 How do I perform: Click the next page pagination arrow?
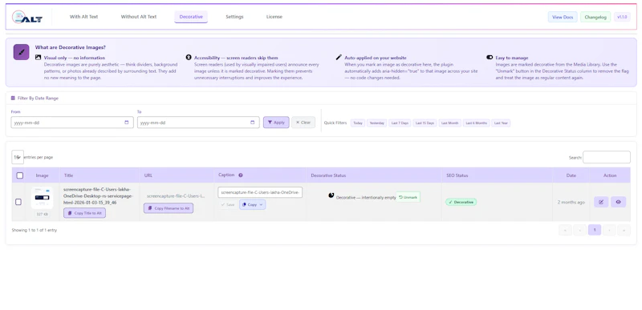609,230
